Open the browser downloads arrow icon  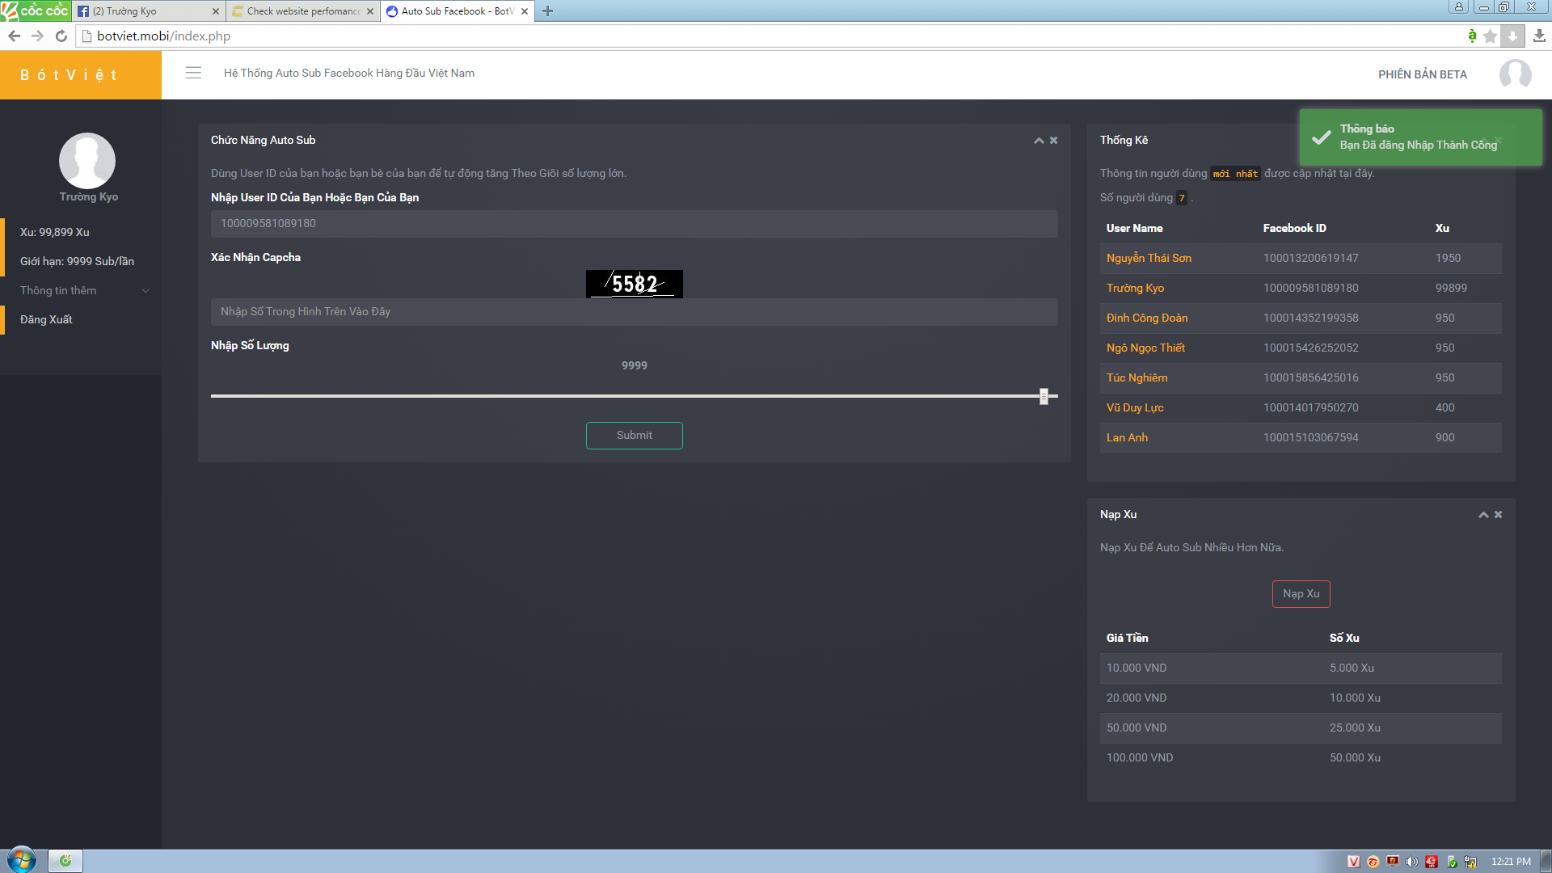(x=1539, y=36)
